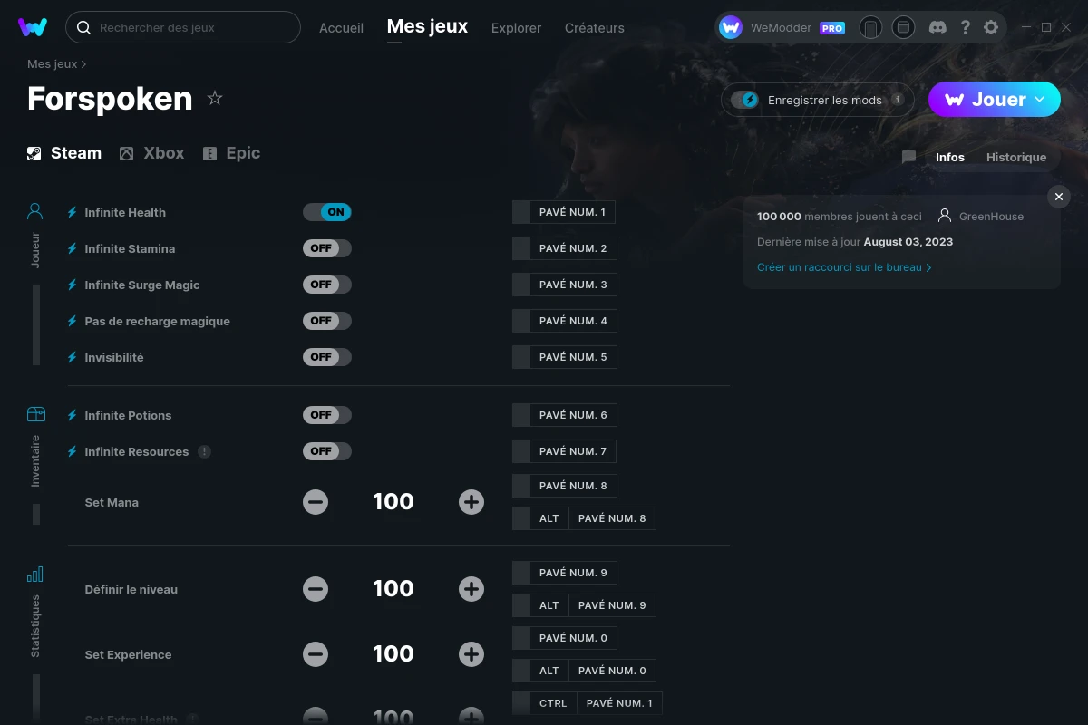Decrease Set Mana value with minus
Image resolution: width=1088 pixels, height=725 pixels.
tap(316, 502)
